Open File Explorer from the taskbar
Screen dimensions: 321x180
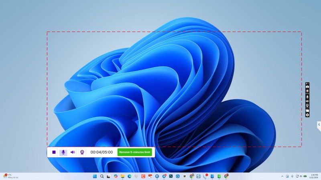122,176
